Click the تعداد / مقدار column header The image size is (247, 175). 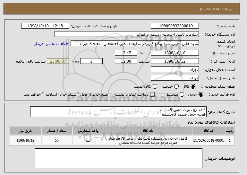coord(57,131)
